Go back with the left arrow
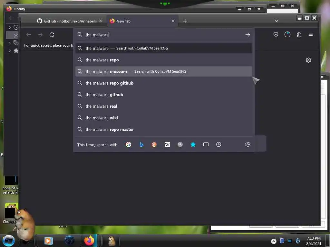330x247 pixels. tap(29, 35)
